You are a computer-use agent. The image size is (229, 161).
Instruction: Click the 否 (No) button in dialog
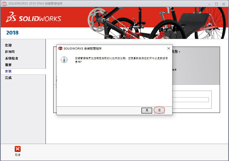(159, 110)
